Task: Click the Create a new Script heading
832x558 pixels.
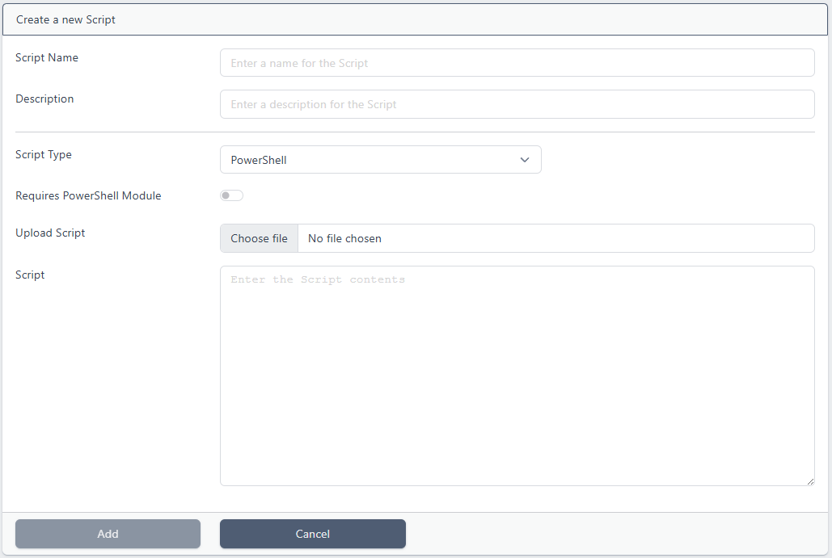Action: (65, 19)
